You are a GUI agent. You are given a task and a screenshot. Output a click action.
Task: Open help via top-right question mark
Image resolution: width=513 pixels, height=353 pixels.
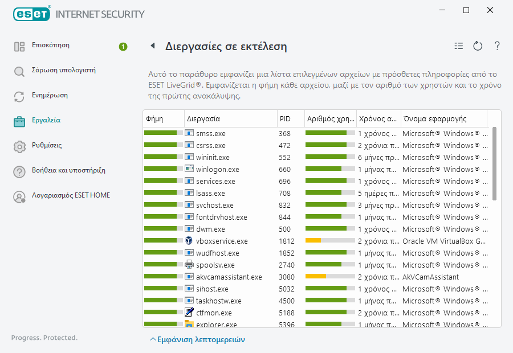point(497,46)
